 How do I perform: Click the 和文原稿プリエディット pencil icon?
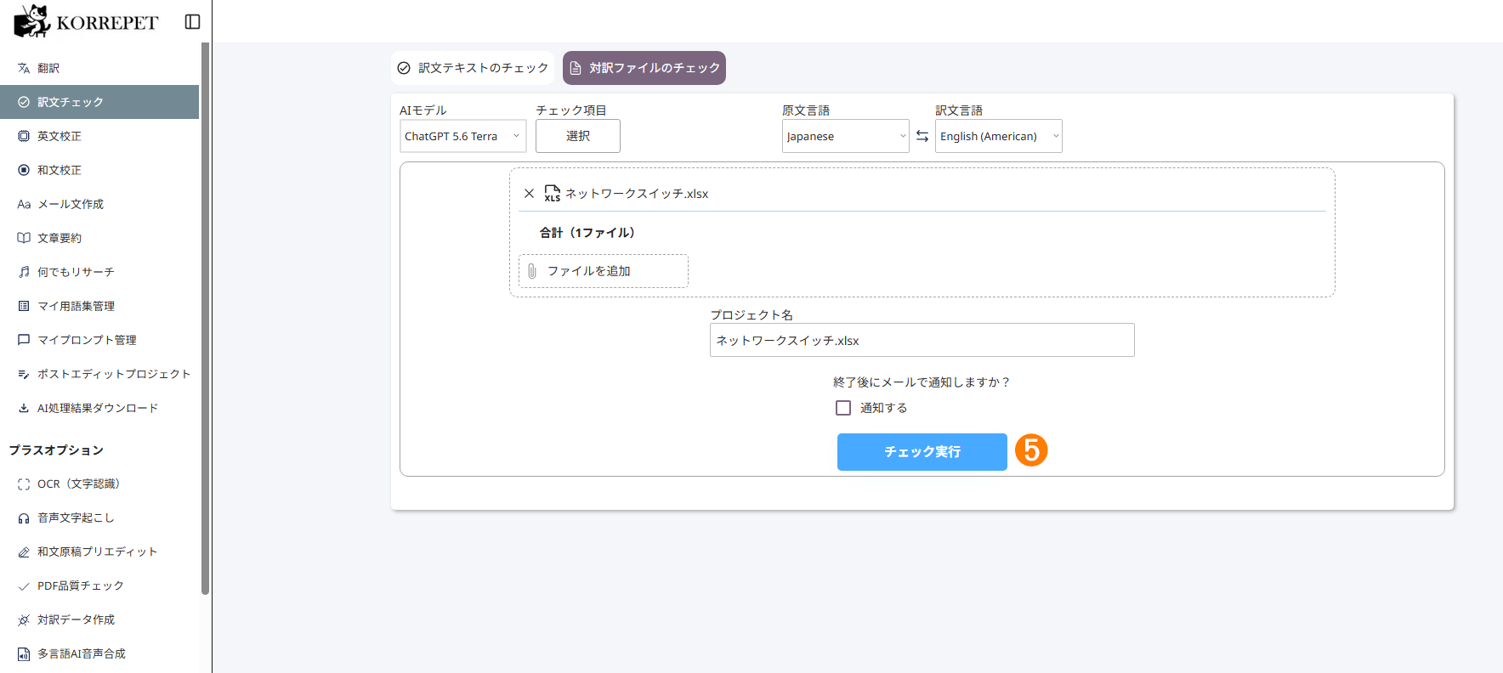24,552
